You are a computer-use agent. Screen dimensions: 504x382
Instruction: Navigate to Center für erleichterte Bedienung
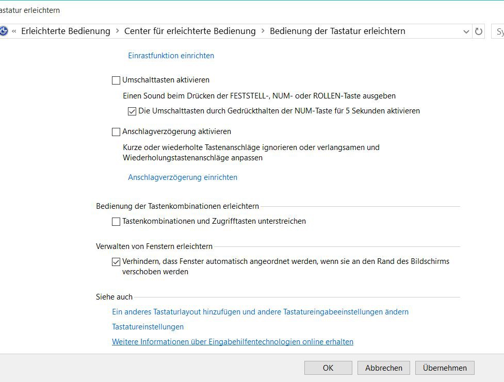(x=189, y=31)
